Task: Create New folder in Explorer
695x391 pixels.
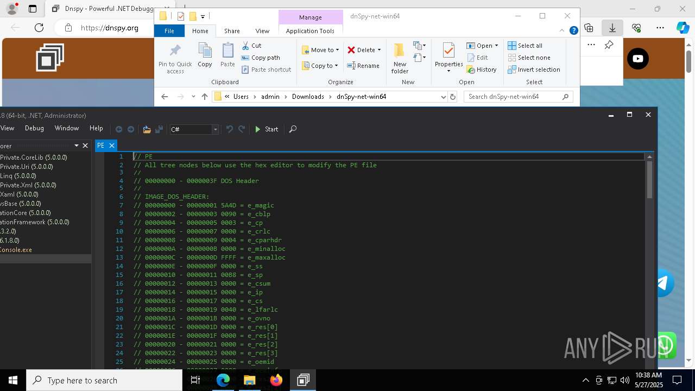Action: click(400, 59)
